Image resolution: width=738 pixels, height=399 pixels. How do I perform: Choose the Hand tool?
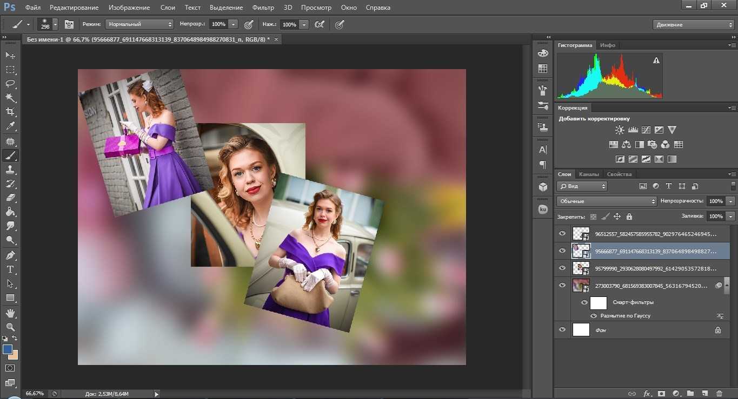tap(10, 313)
